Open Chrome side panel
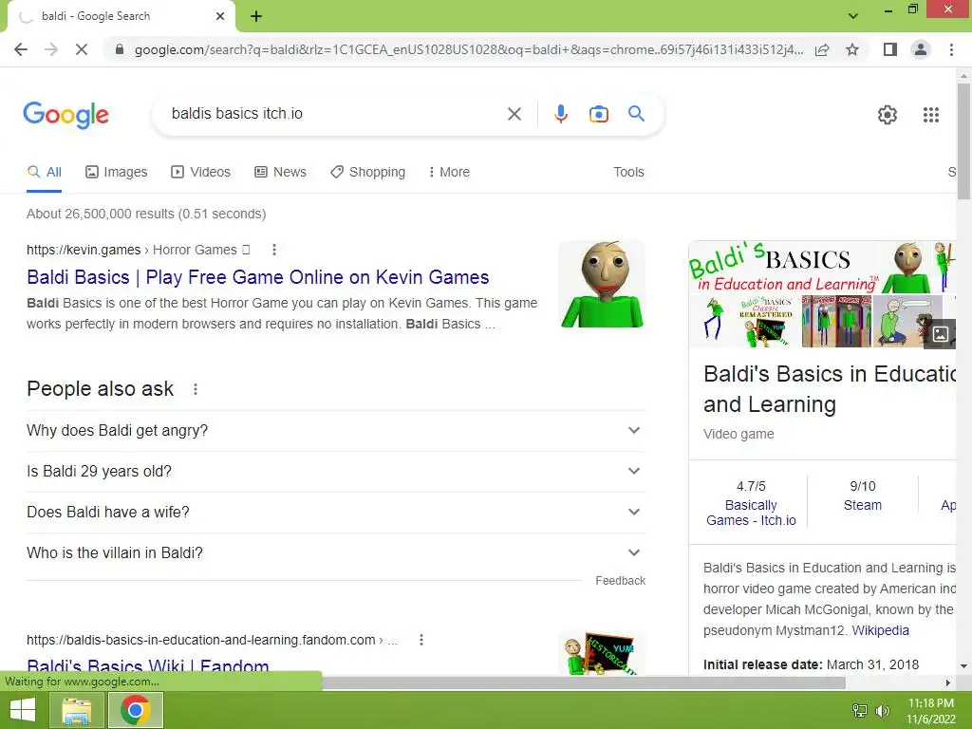The image size is (972, 729). (889, 49)
